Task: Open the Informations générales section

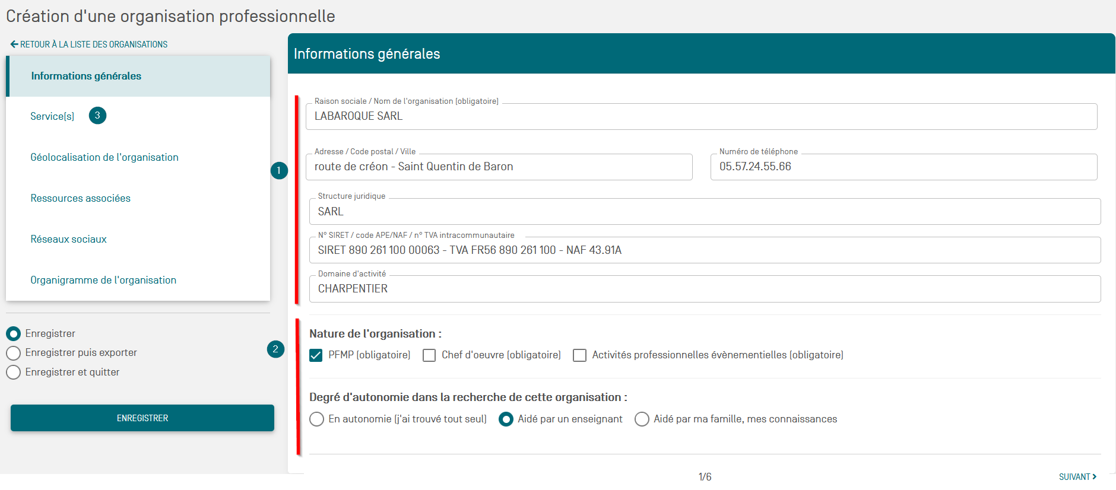Action: pos(86,77)
